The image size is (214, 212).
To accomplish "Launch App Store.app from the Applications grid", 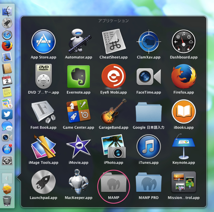I will pos(44,42).
